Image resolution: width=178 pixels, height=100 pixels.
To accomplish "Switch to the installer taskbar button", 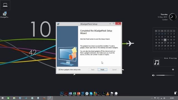I will tap(50, 98).
